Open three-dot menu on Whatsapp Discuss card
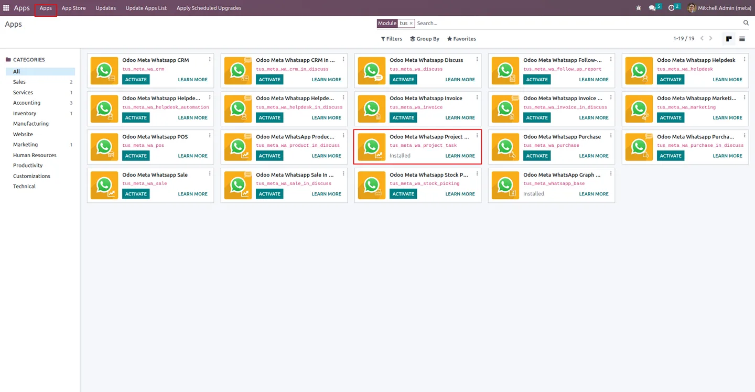 pyautogui.click(x=477, y=59)
